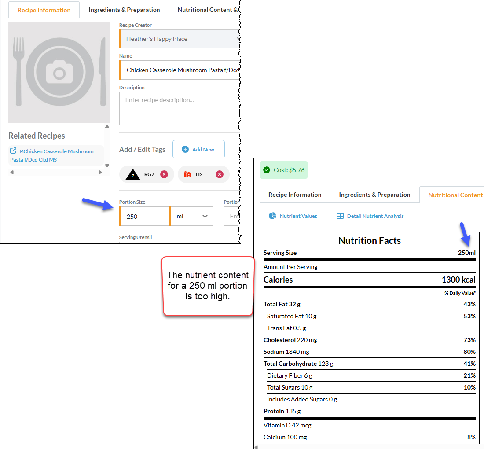Click the recipe description text area
The height and width of the screenshot is (449, 484).
[180, 108]
